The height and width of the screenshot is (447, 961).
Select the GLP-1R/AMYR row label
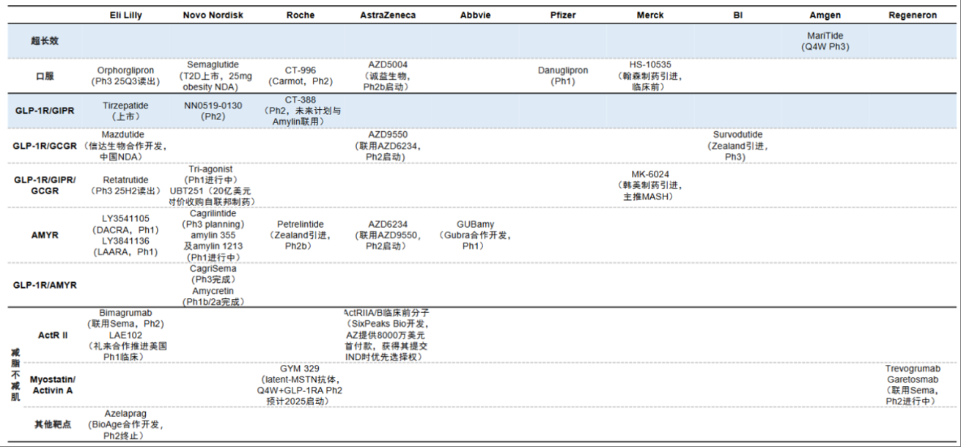click(45, 285)
